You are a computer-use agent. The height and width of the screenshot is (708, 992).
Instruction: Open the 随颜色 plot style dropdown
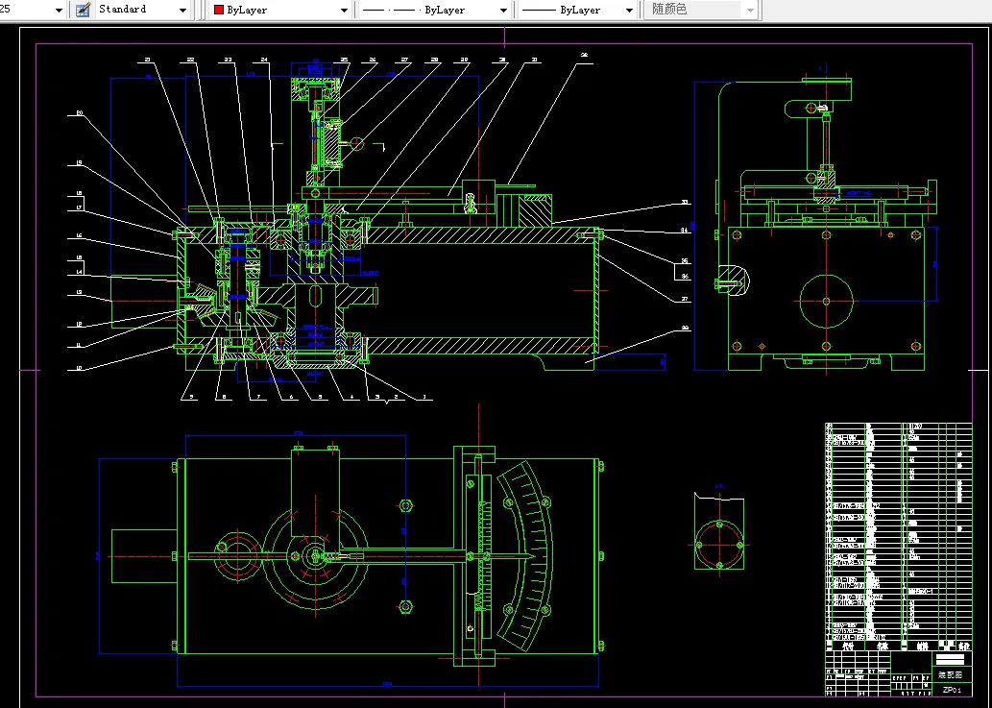[700, 11]
